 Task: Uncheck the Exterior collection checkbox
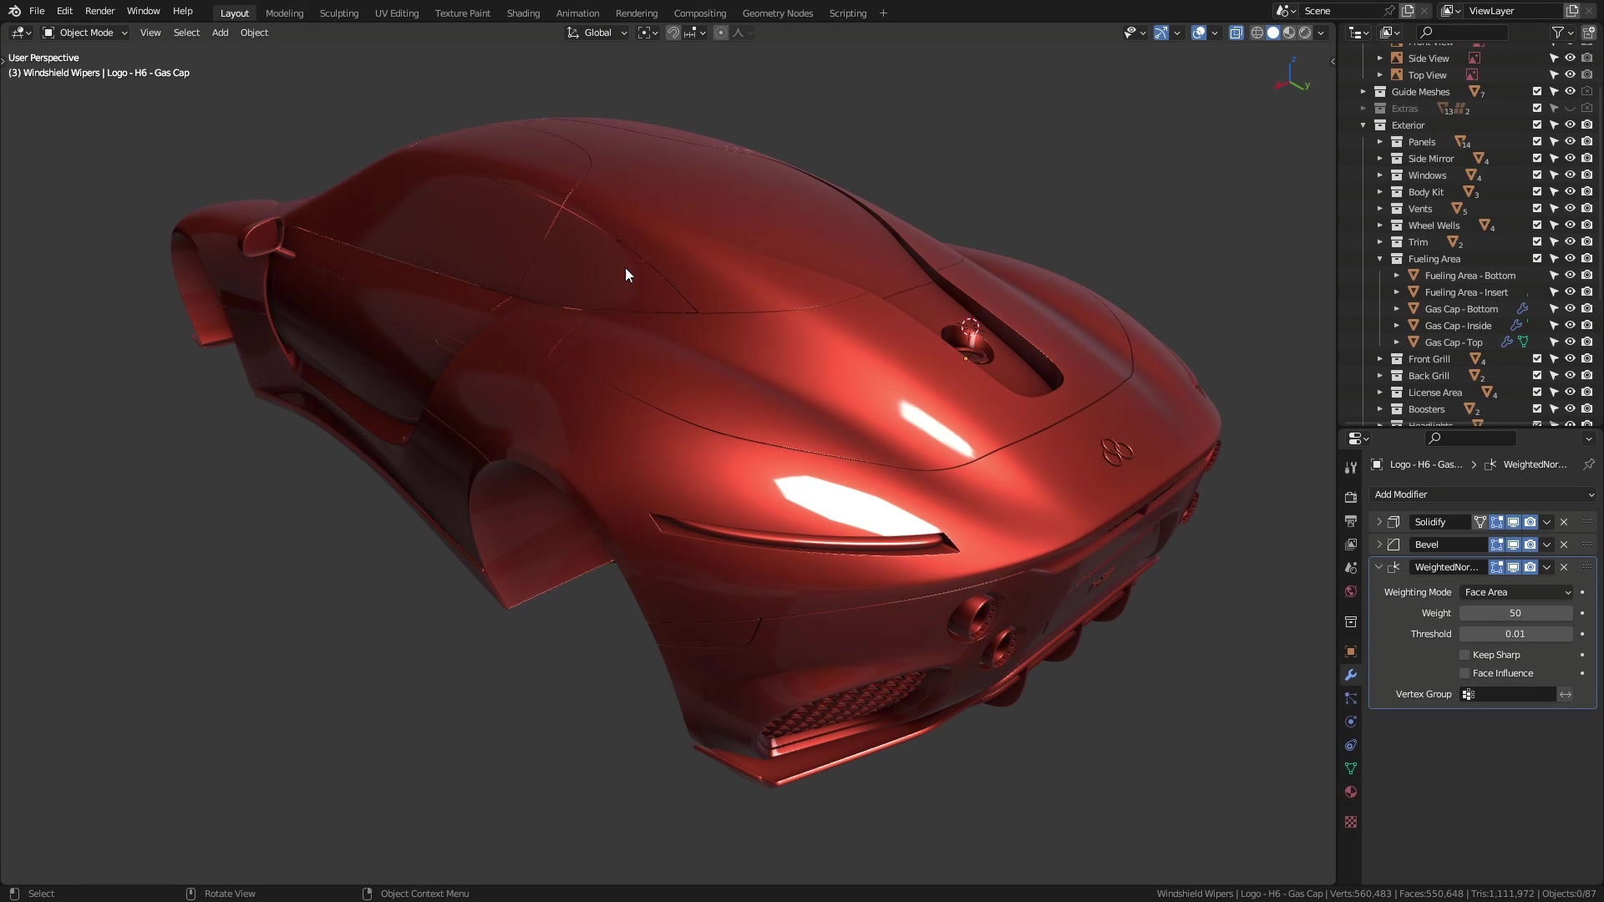(x=1537, y=125)
